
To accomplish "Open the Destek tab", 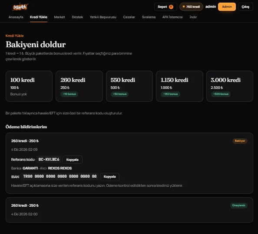I will click(77, 17).
